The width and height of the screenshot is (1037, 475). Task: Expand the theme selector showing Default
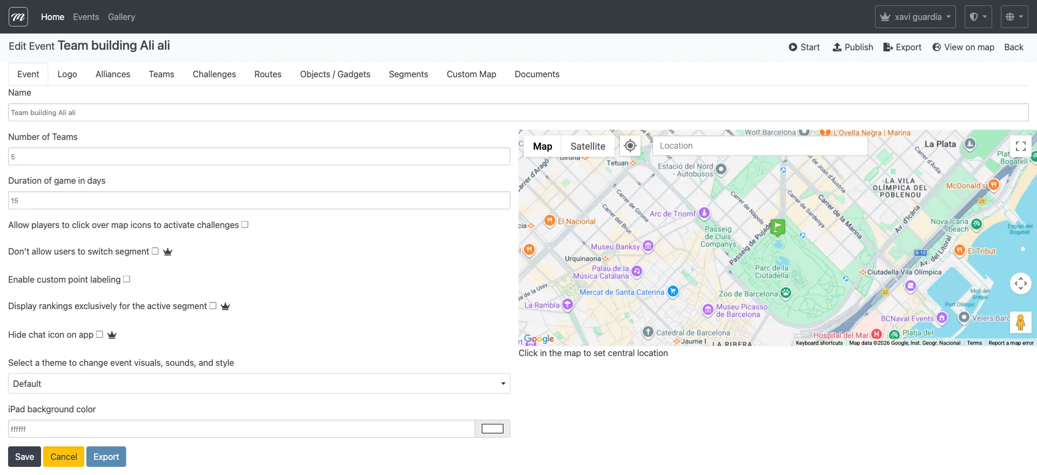[259, 384]
